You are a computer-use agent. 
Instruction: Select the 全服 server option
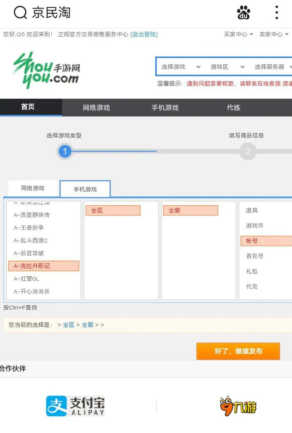tap(191, 210)
